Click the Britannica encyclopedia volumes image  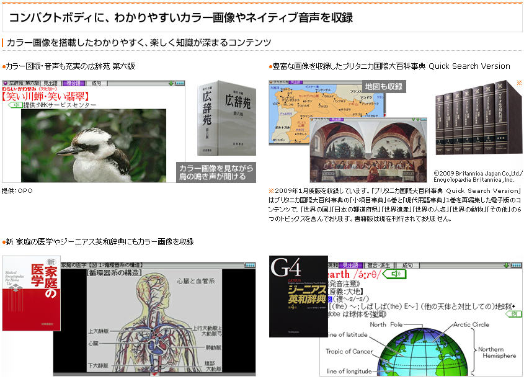tap(478, 118)
